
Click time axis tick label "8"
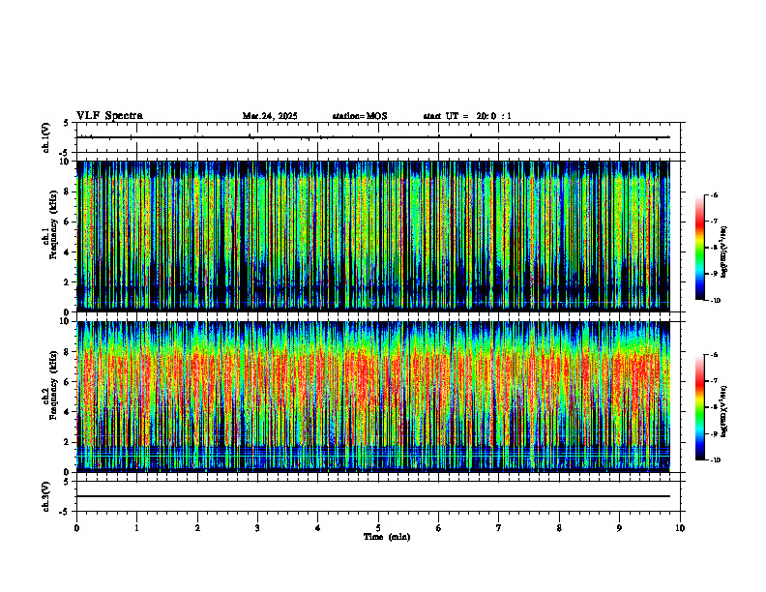pyautogui.click(x=559, y=528)
